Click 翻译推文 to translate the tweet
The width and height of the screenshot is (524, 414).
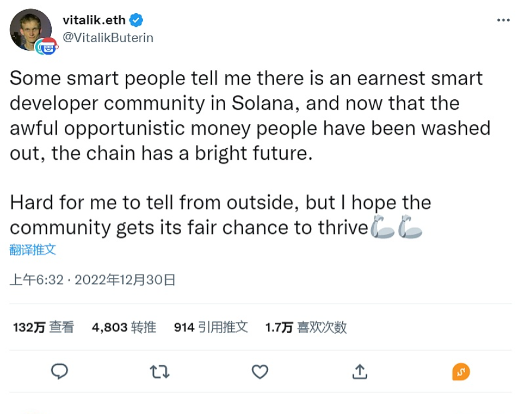pos(33,249)
